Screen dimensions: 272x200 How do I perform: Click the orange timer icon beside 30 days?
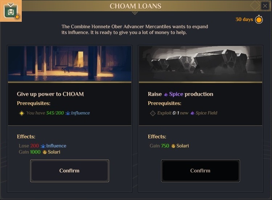pyautogui.click(x=259, y=20)
